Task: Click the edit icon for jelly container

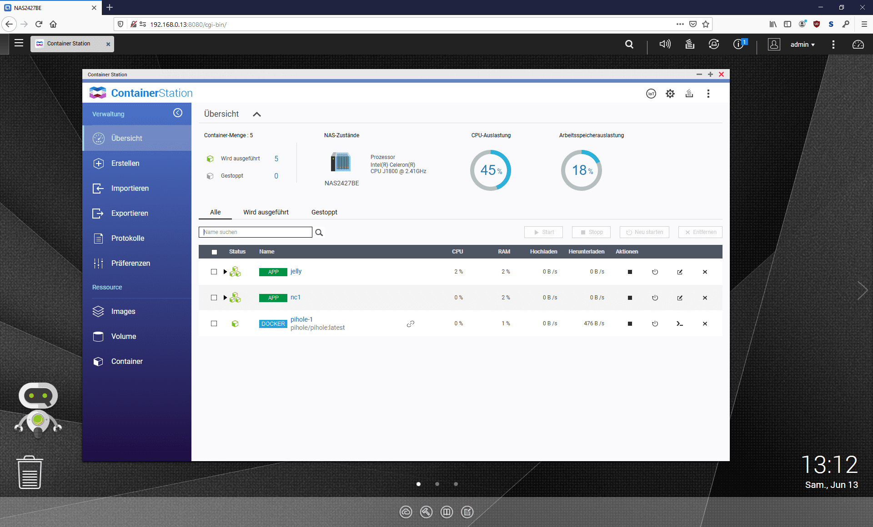Action: click(x=680, y=271)
